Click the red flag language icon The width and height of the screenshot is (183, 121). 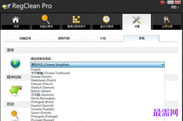[162, 2]
